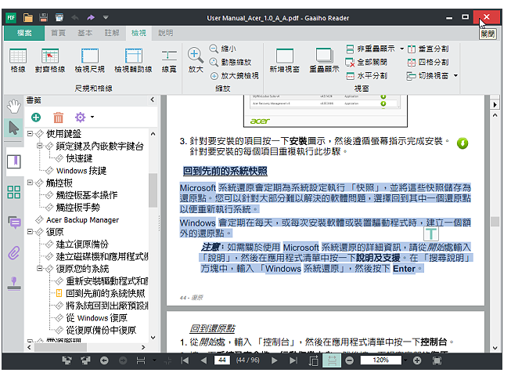The width and height of the screenshot is (511, 380).
Task: Select the 檢視 tab
Action: 139,33
